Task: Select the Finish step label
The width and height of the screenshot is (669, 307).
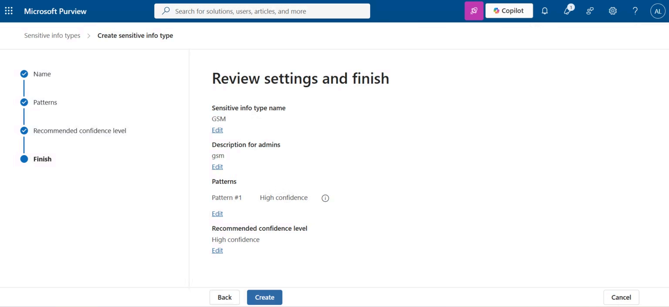Action: click(42, 159)
